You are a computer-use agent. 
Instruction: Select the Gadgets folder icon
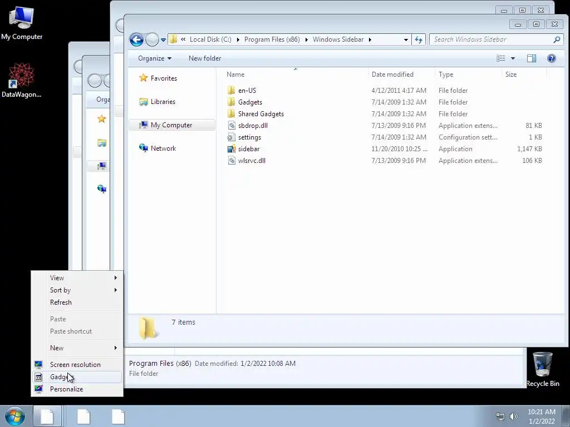click(231, 102)
